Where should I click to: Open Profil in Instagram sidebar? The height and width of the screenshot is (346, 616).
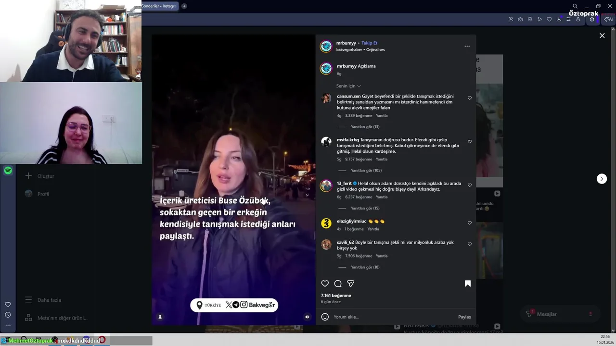pyautogui.click(x=37, y=194)
